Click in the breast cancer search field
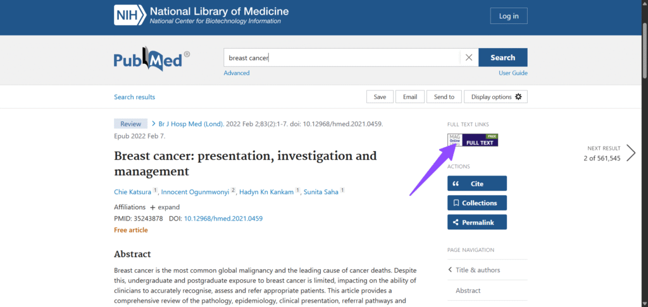The width and height of the screenshot is (648, 307). (342, 57)
